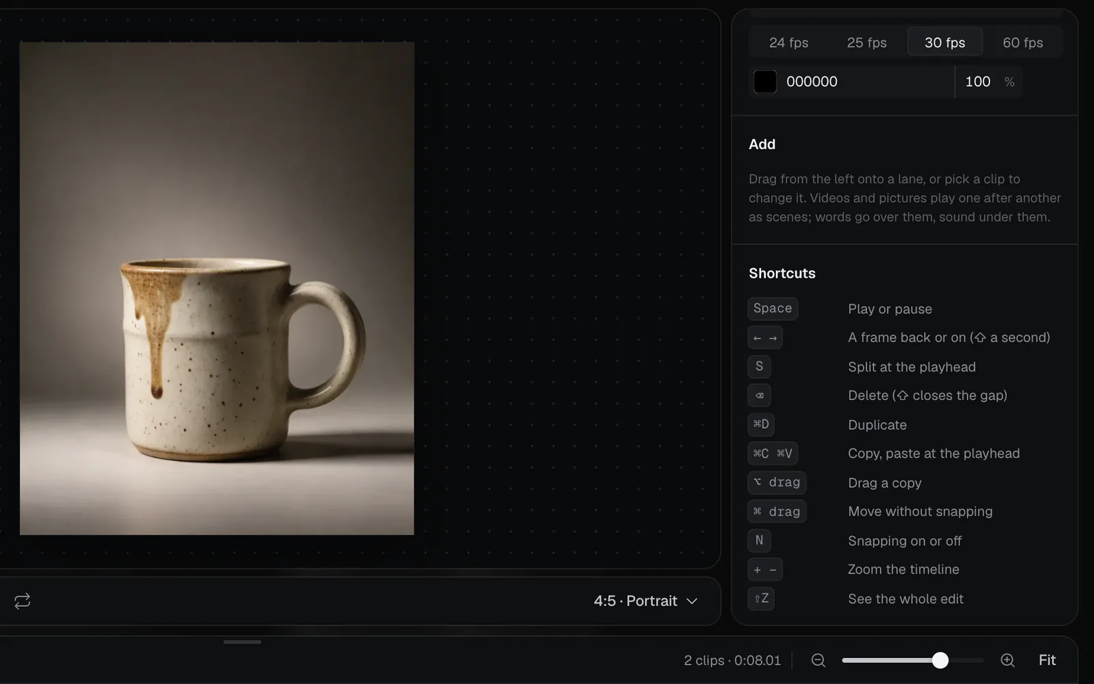Click the 'Drag a copy' text
The height and width of the screenshot is (684, 1094).
[x=884, y=482]
